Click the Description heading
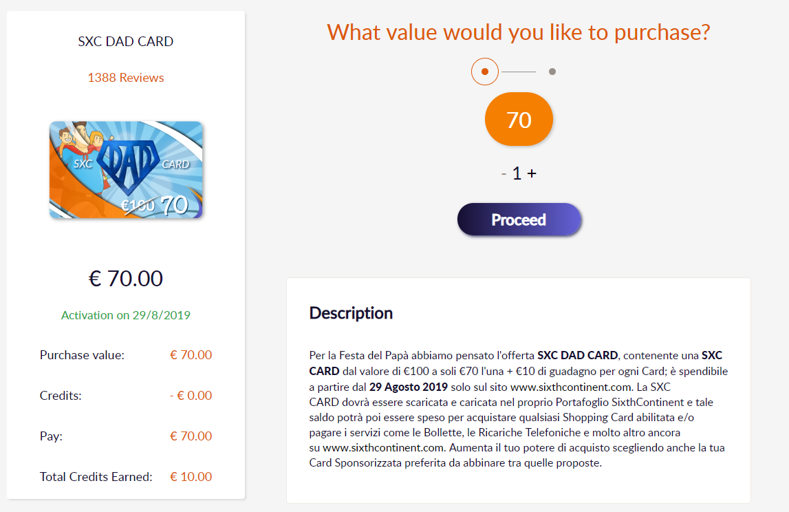 351,313
